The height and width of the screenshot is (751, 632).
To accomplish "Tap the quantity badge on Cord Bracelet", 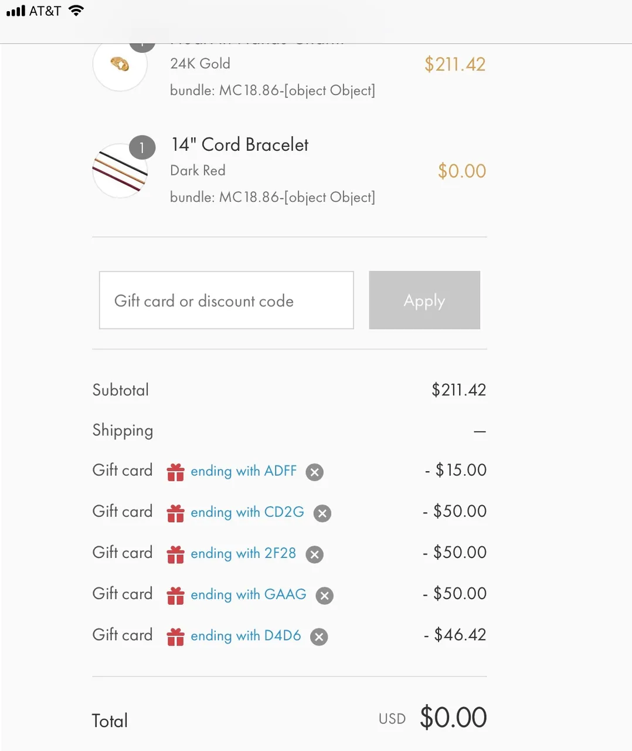I will [x=142, y=148].
